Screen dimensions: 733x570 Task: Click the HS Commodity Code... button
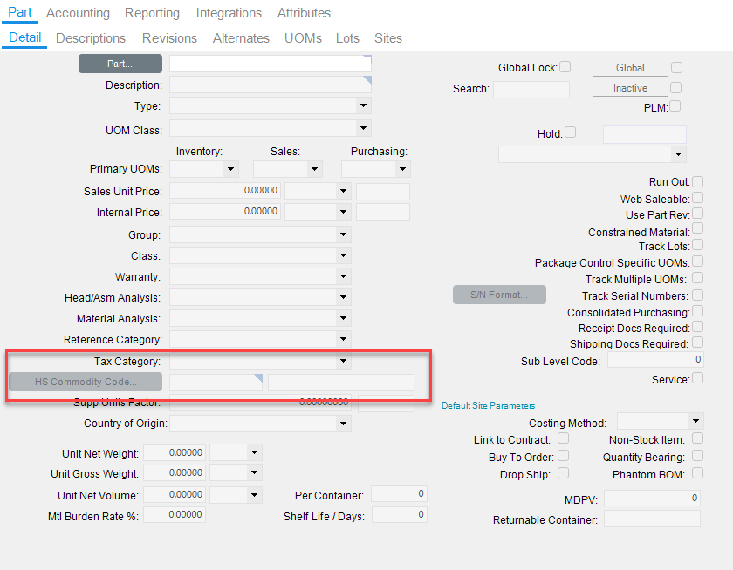point(86,382)
